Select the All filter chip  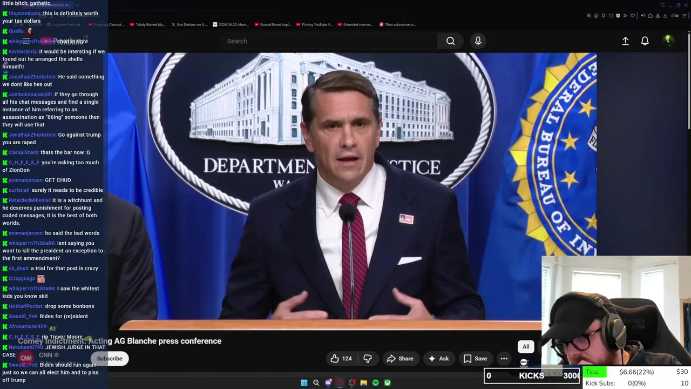526,346
